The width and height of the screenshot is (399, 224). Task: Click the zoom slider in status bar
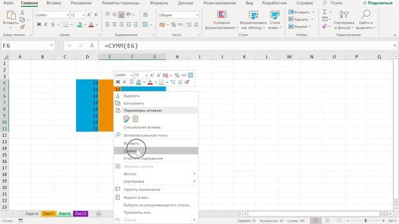pyautogui.click(x=365, y=220)
